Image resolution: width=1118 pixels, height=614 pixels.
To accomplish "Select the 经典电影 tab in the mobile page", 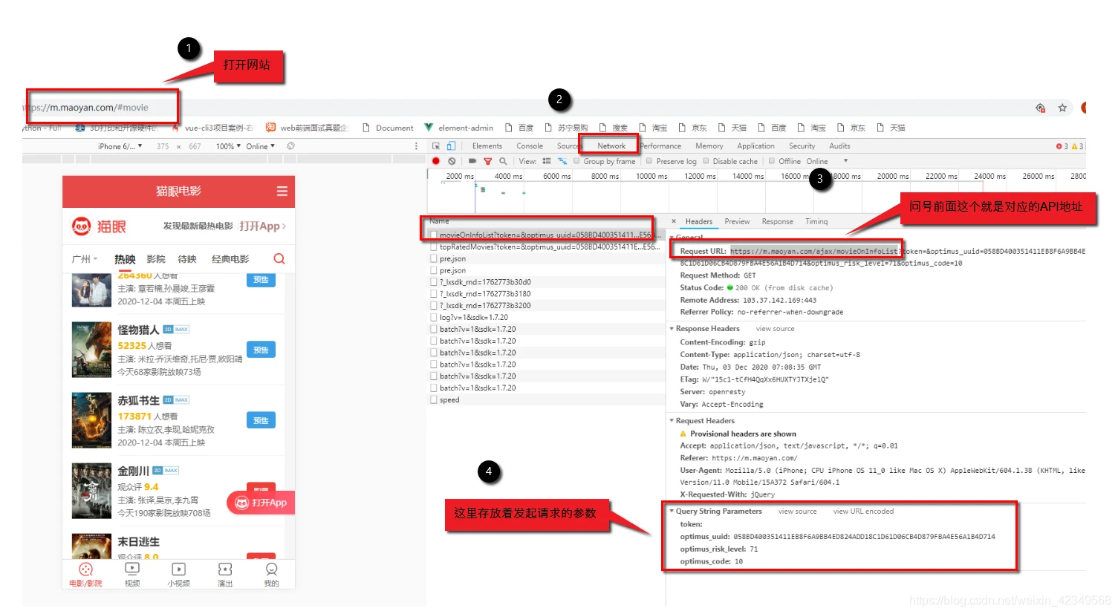I will pyautogui.click(x=230, y=259).
